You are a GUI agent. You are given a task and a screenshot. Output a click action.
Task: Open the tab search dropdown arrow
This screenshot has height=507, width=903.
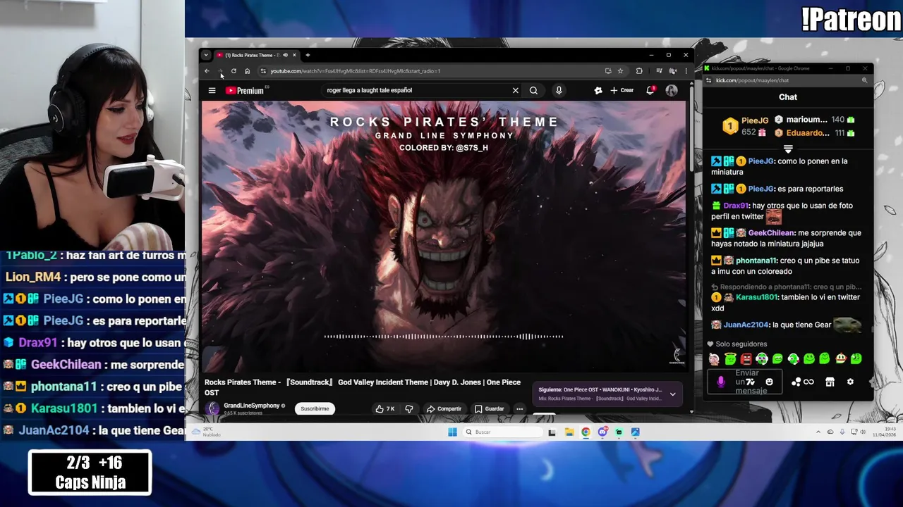(206, 55)
